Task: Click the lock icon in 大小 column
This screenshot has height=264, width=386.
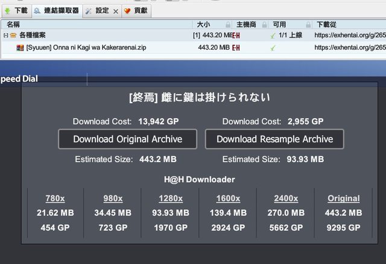Action: point(228,25)
